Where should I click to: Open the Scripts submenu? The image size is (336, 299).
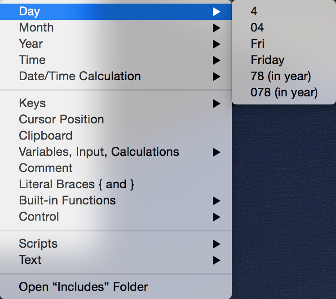[116, 244]
